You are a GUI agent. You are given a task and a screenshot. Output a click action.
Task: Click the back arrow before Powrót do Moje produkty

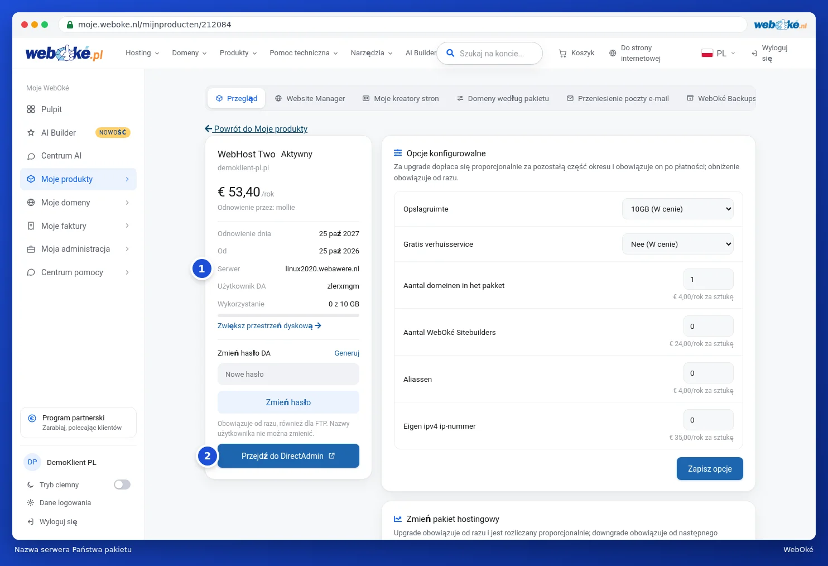[209, 128]
